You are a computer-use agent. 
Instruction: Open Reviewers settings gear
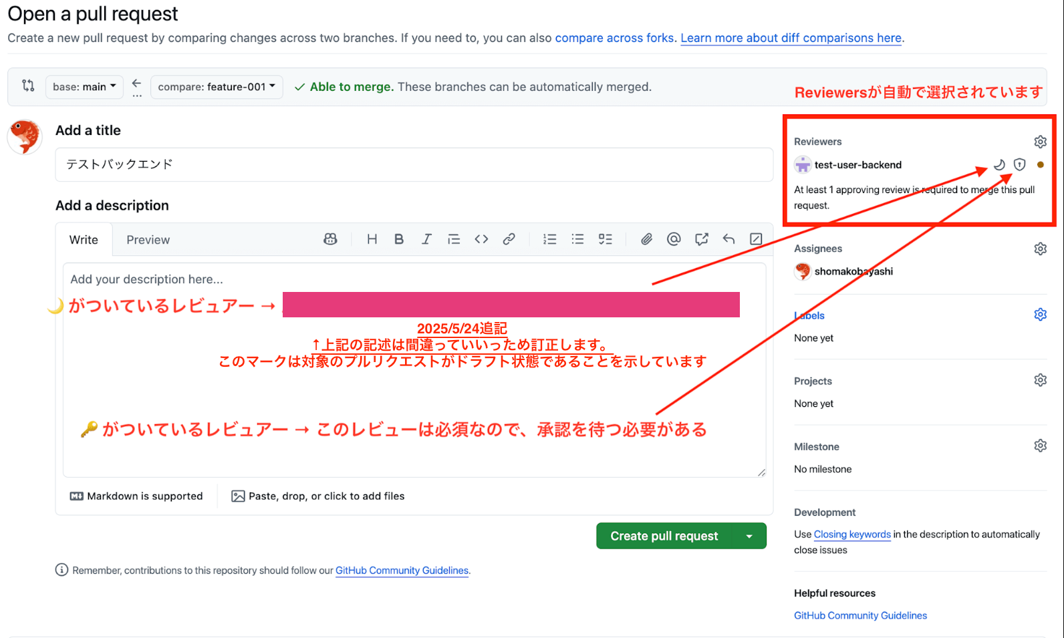[1041, 142]
